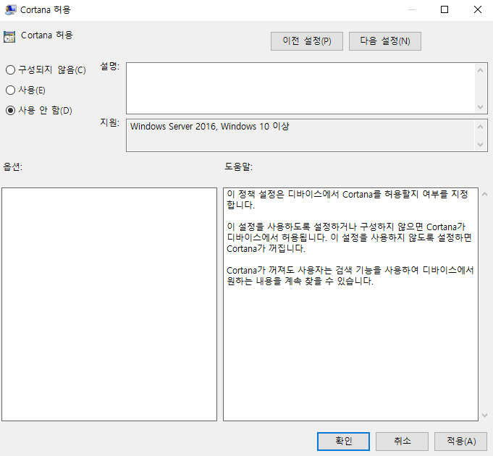Screen dimensions: 493x456
Task: Minimize the Cortana 허용 window
Action: [x=412, y=9]
